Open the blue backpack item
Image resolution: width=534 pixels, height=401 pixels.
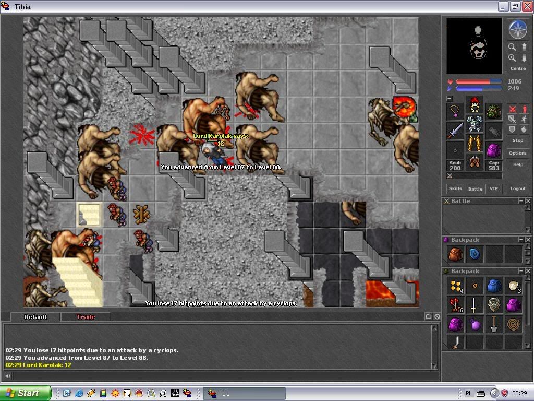[x=494, y=286]
